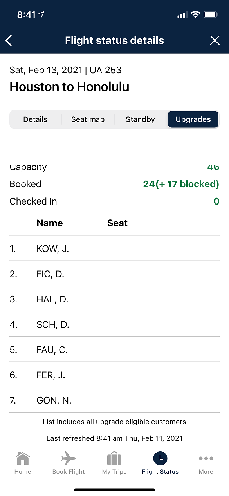The width and height of the screenshot is (229, 496).
Task: Select upgrade list row FAU, C.
Action: click(x=114, y=349)
